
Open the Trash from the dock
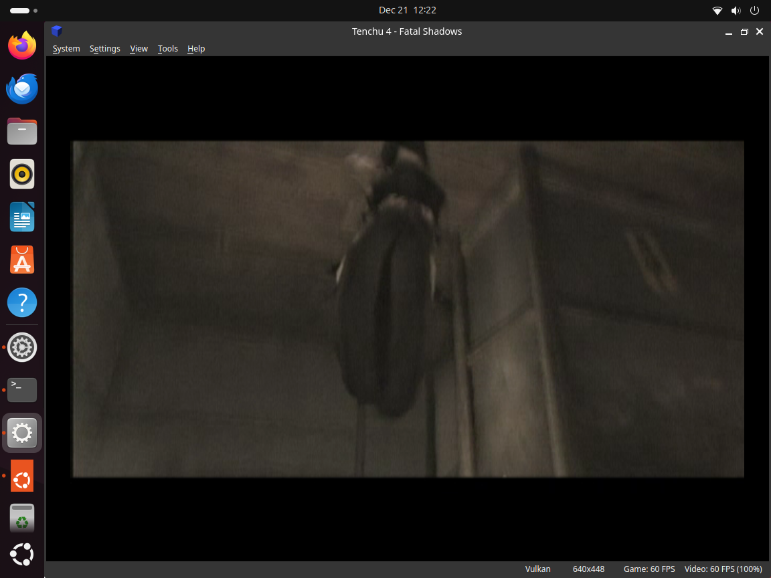(22, 518)
